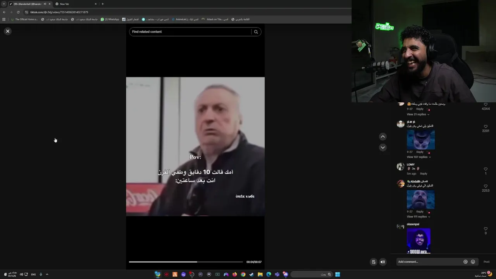Image resolution: width=496 pixels, height=279 pixels.
Task: Switch ENG input language in tray
Action: pos(33,274)
